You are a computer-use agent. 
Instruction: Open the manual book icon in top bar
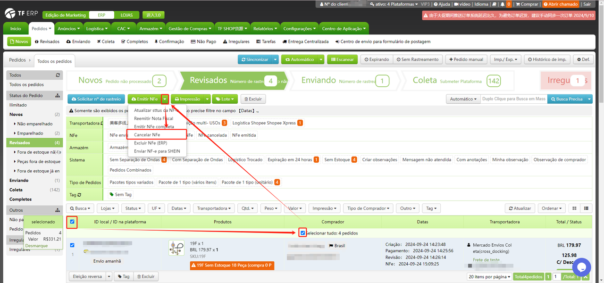click(494, 4)
